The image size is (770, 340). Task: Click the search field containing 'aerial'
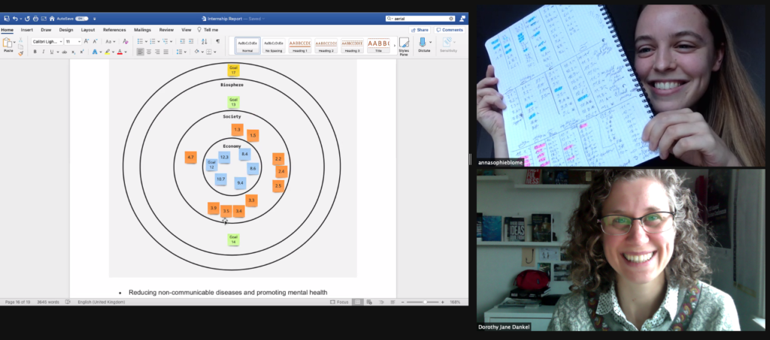click(x=420, y=19)
